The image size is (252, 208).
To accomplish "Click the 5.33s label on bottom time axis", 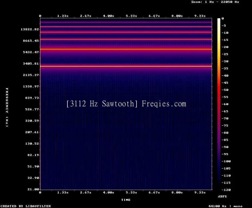I will tap(131, 192).
